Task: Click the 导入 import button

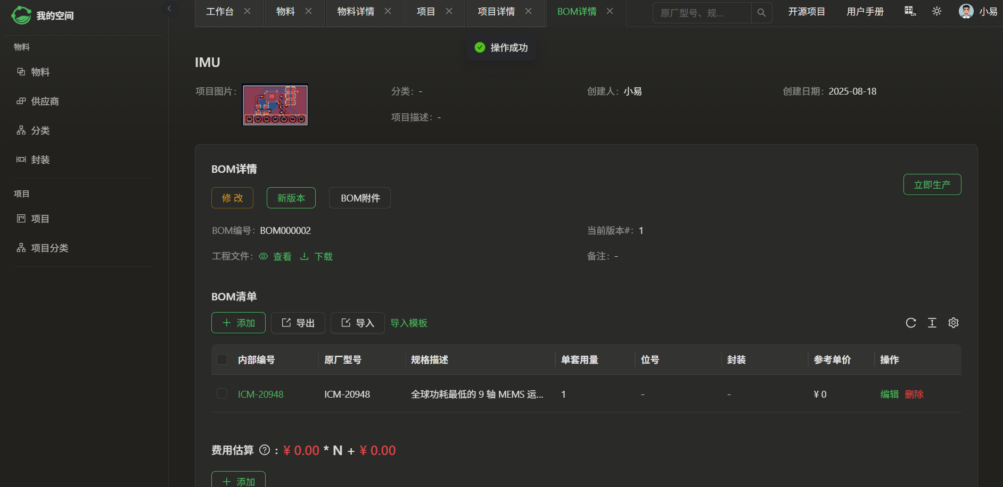Action: pos(358,323)
